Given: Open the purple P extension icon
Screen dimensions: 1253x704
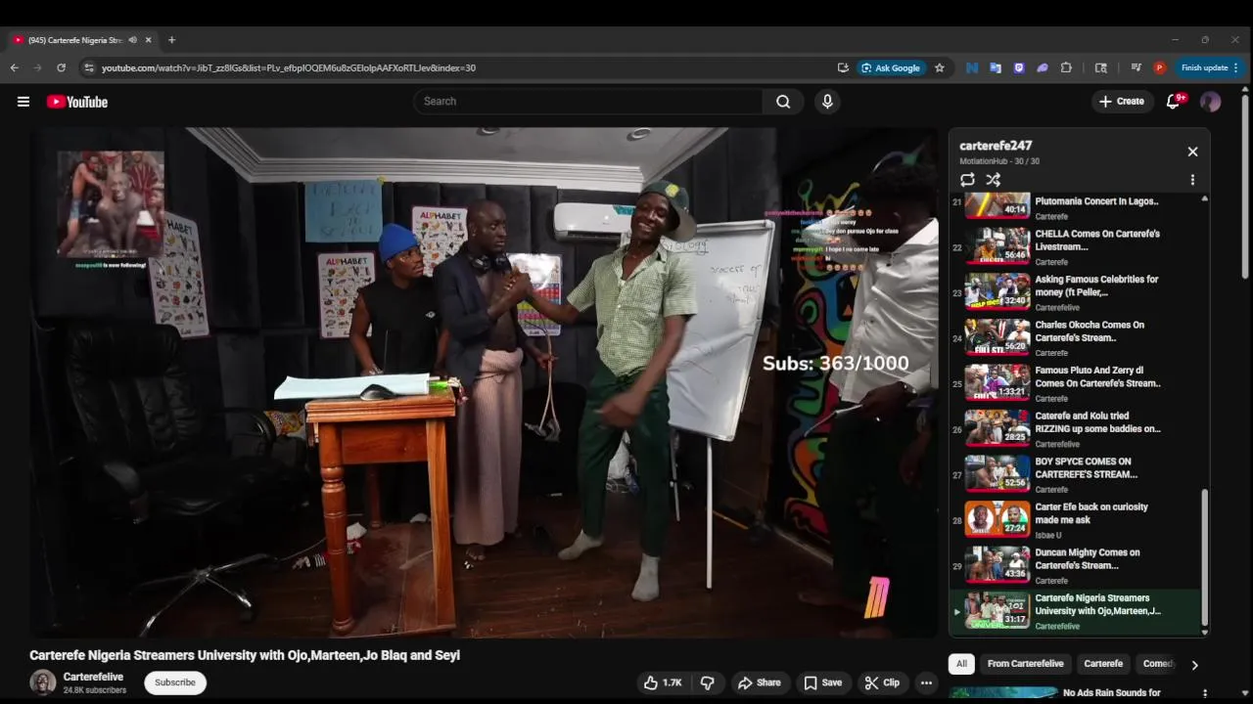Looking at the screenshot, I should click(1019, 67).
